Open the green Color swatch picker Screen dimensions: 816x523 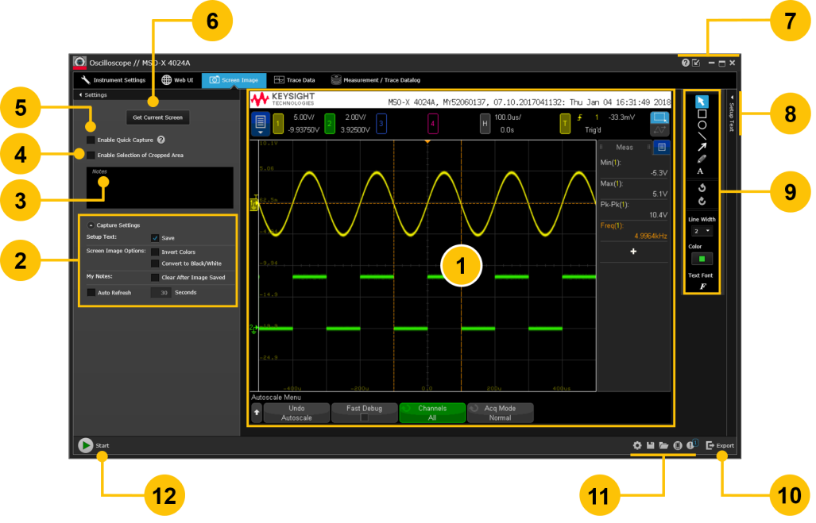pyautogui.click(x=702, y=259)
